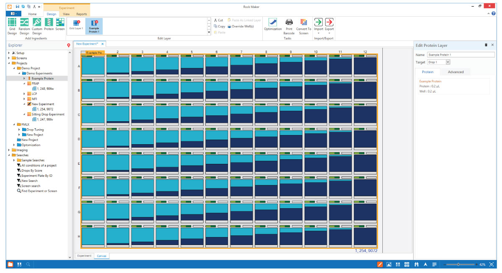Delete layer using trash icon in Edit panel
This screenshot has width=502, height=273.
pyautogui.click(x=486, y=45)
